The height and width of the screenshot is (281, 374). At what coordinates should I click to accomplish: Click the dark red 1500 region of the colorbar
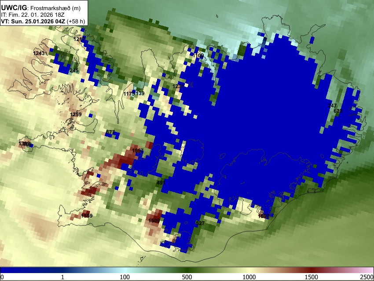[312, 270]
